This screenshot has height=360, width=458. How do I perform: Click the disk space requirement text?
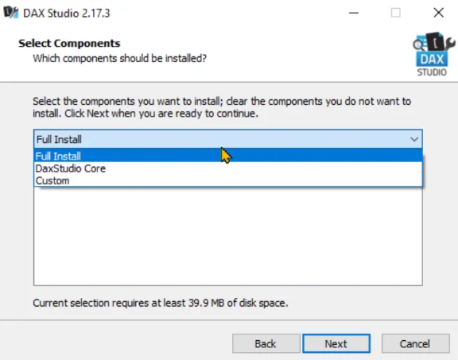pos(161,303)
